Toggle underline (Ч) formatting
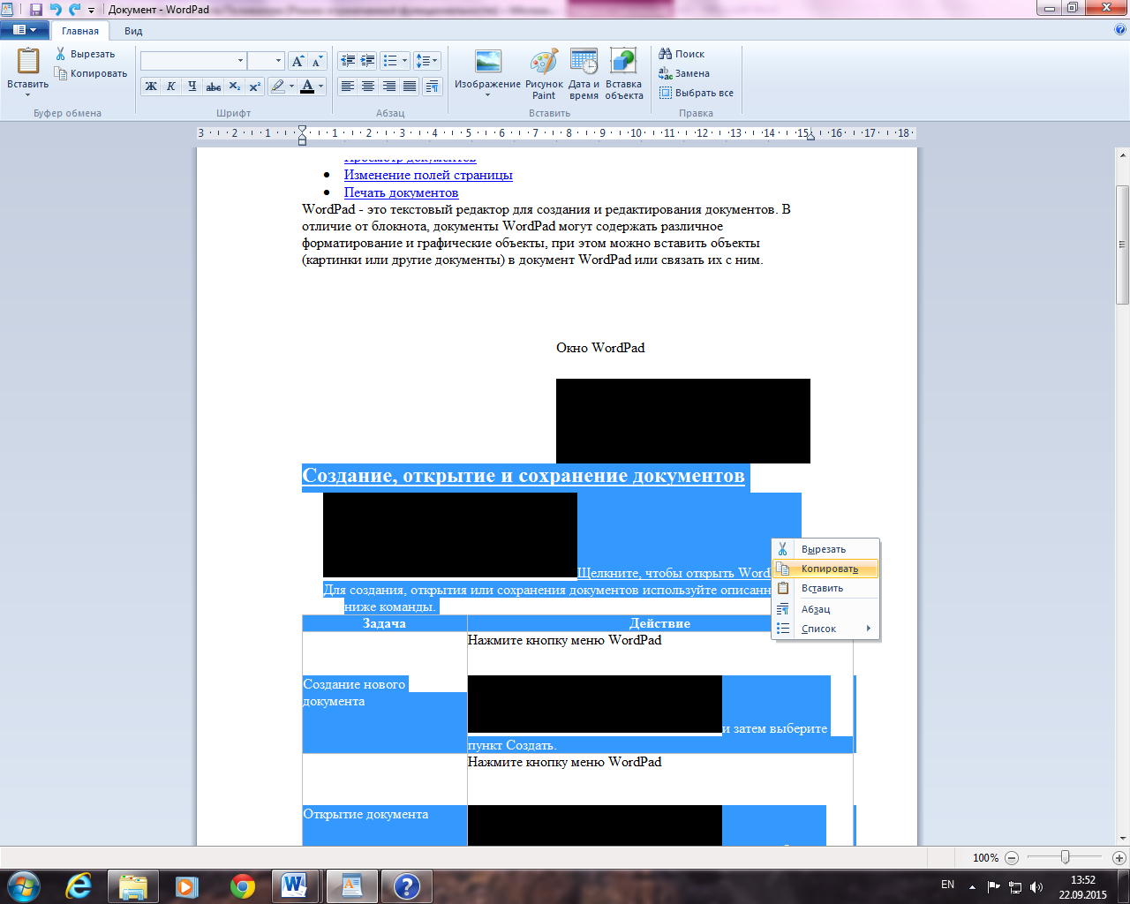The image size is (1130, 904). 192,86
